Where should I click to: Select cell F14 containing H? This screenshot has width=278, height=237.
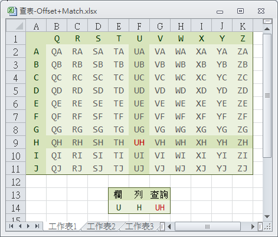pyautogui.click(x=139, y=207)
